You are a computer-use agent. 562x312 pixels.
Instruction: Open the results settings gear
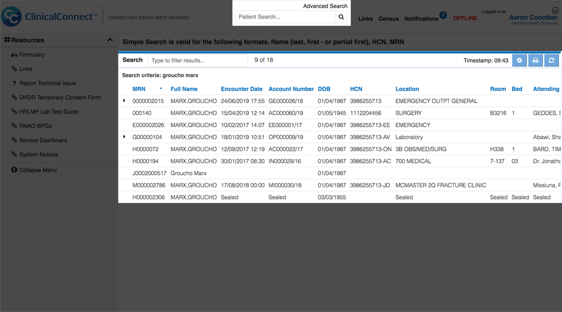[519, 60]
